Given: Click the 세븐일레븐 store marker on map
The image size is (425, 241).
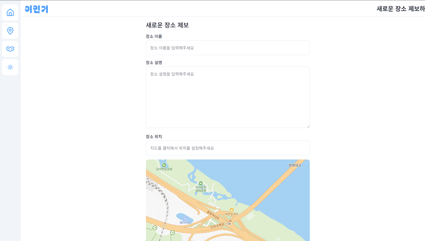Looking at the screenshot, I should [232, 210].
